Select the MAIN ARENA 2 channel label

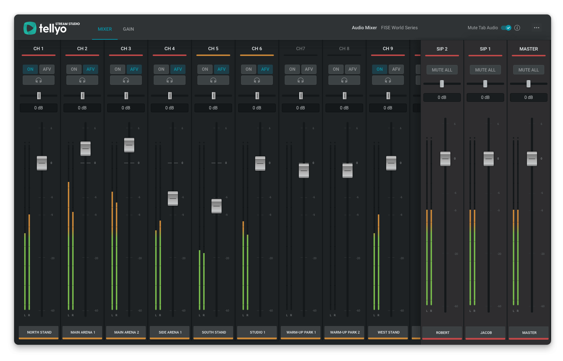click(x=126, y=332)
